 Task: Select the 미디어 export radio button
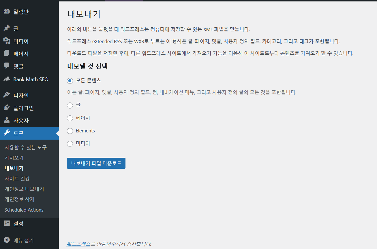click(x=70, y=143)
